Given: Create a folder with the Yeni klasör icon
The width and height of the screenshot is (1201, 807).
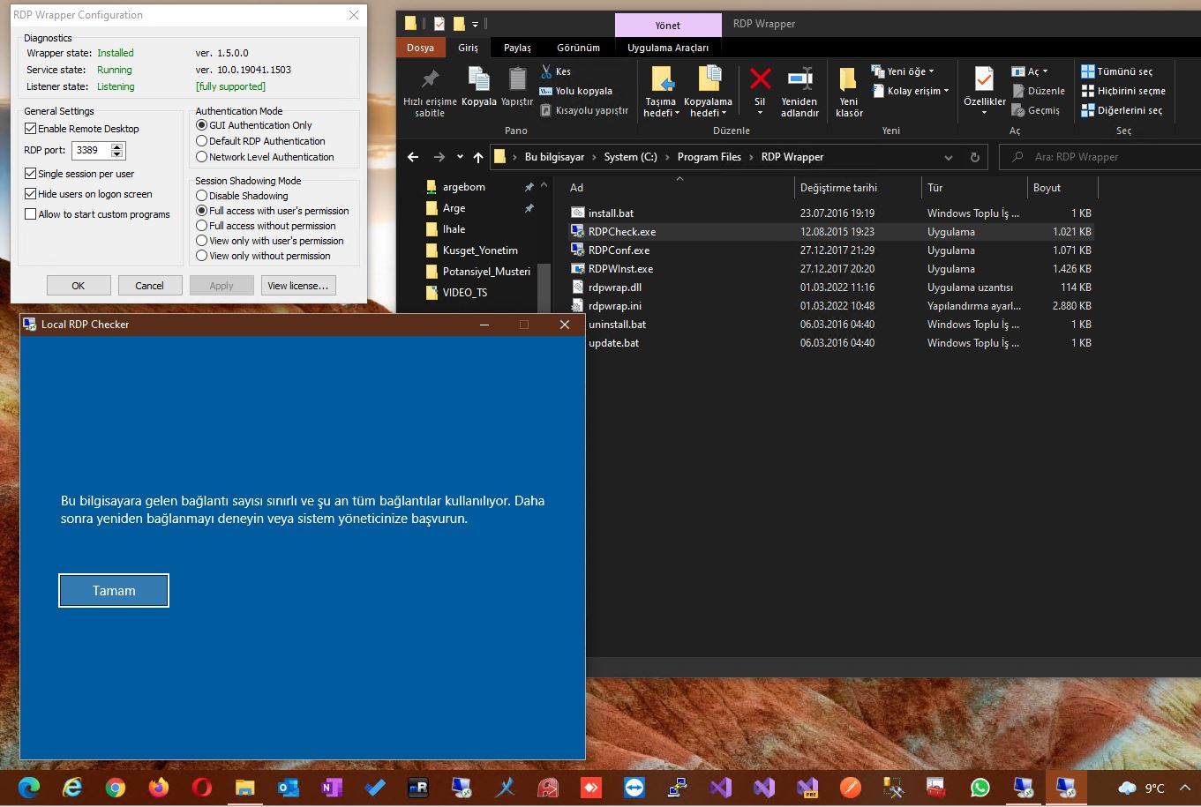Looking at the screenshot, I should pyautogui.click(x=849, y=79).
